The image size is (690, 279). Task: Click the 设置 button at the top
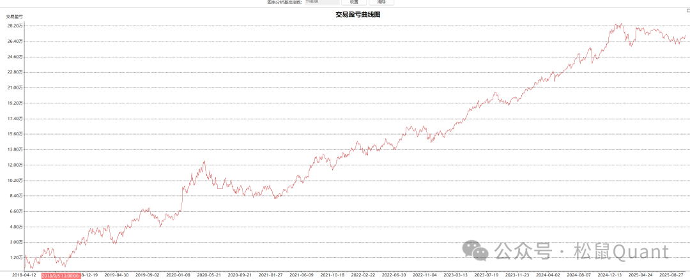coord(354,3)
